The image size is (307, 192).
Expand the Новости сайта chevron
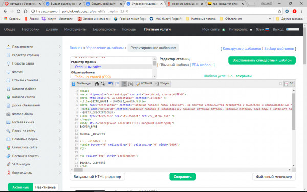coord(60,63)
